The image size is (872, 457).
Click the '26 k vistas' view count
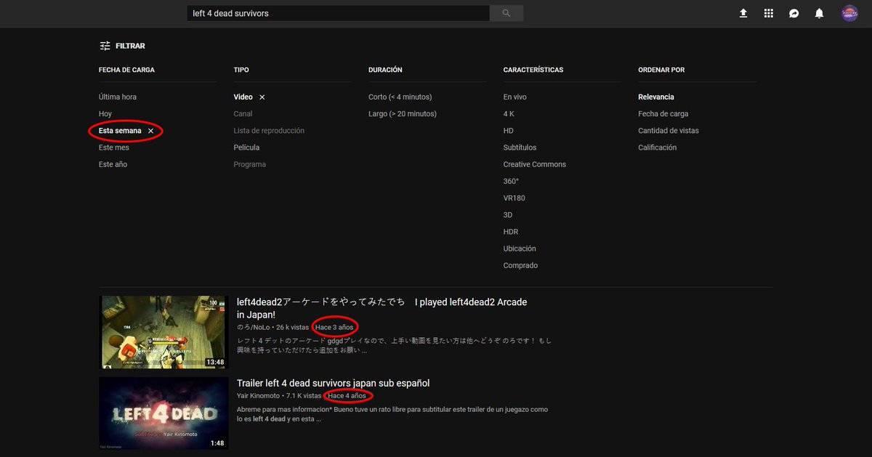coord(292,328)
